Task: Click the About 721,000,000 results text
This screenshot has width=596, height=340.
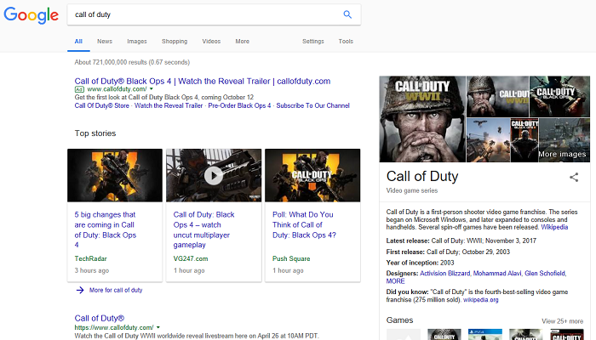Action: click(132, 62)
